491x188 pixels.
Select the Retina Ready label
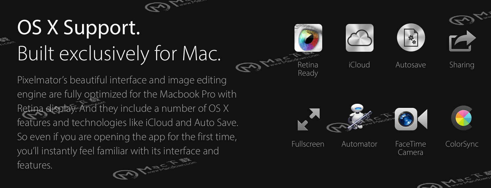(x=308, y=69)
